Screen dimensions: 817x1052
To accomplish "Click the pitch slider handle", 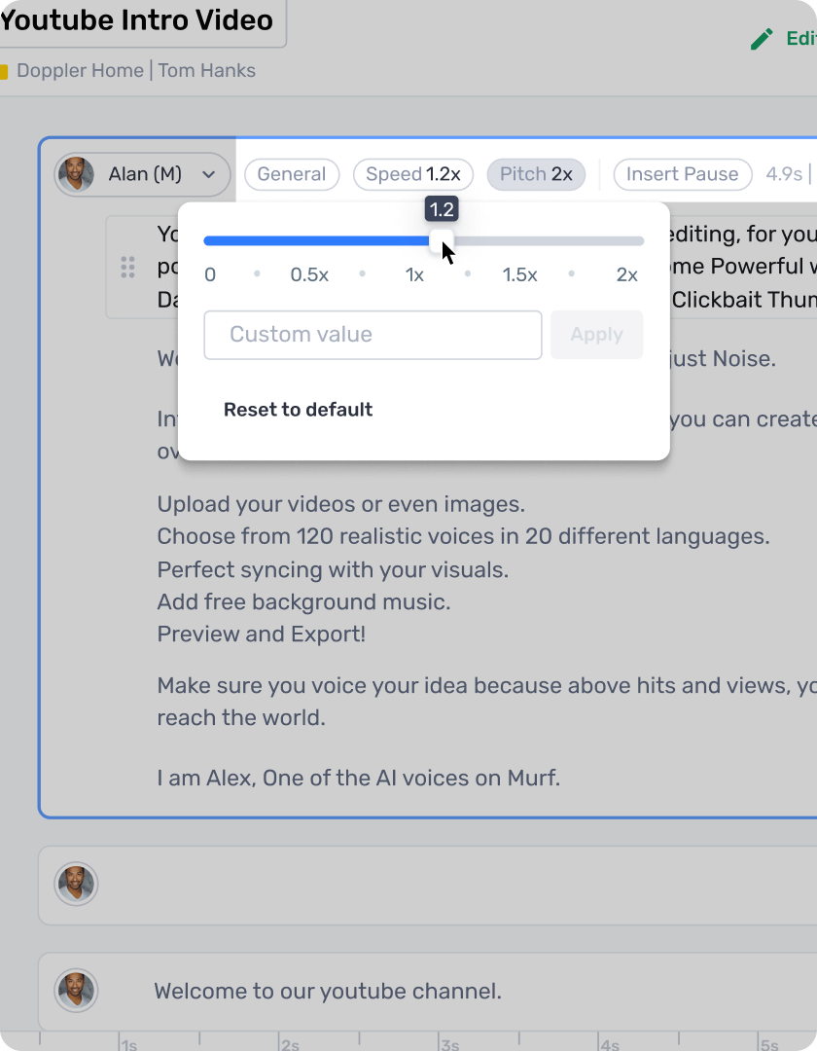I will click(443, 239).
